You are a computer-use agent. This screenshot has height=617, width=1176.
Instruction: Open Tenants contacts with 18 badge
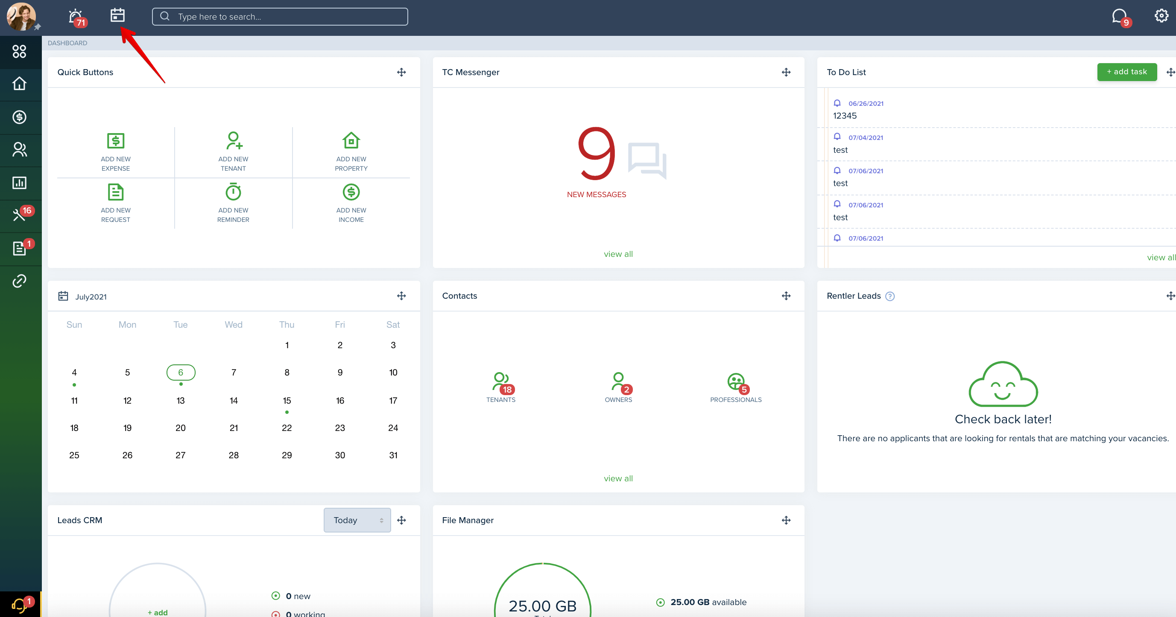(x=501, y=387)
